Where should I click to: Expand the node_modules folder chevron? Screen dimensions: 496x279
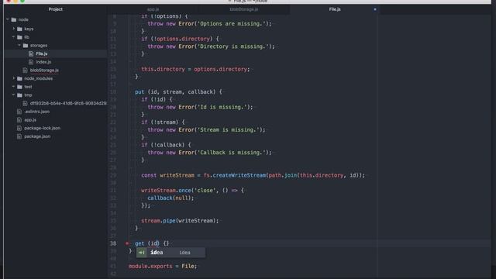pyautogui.click(x=14, y=78)
